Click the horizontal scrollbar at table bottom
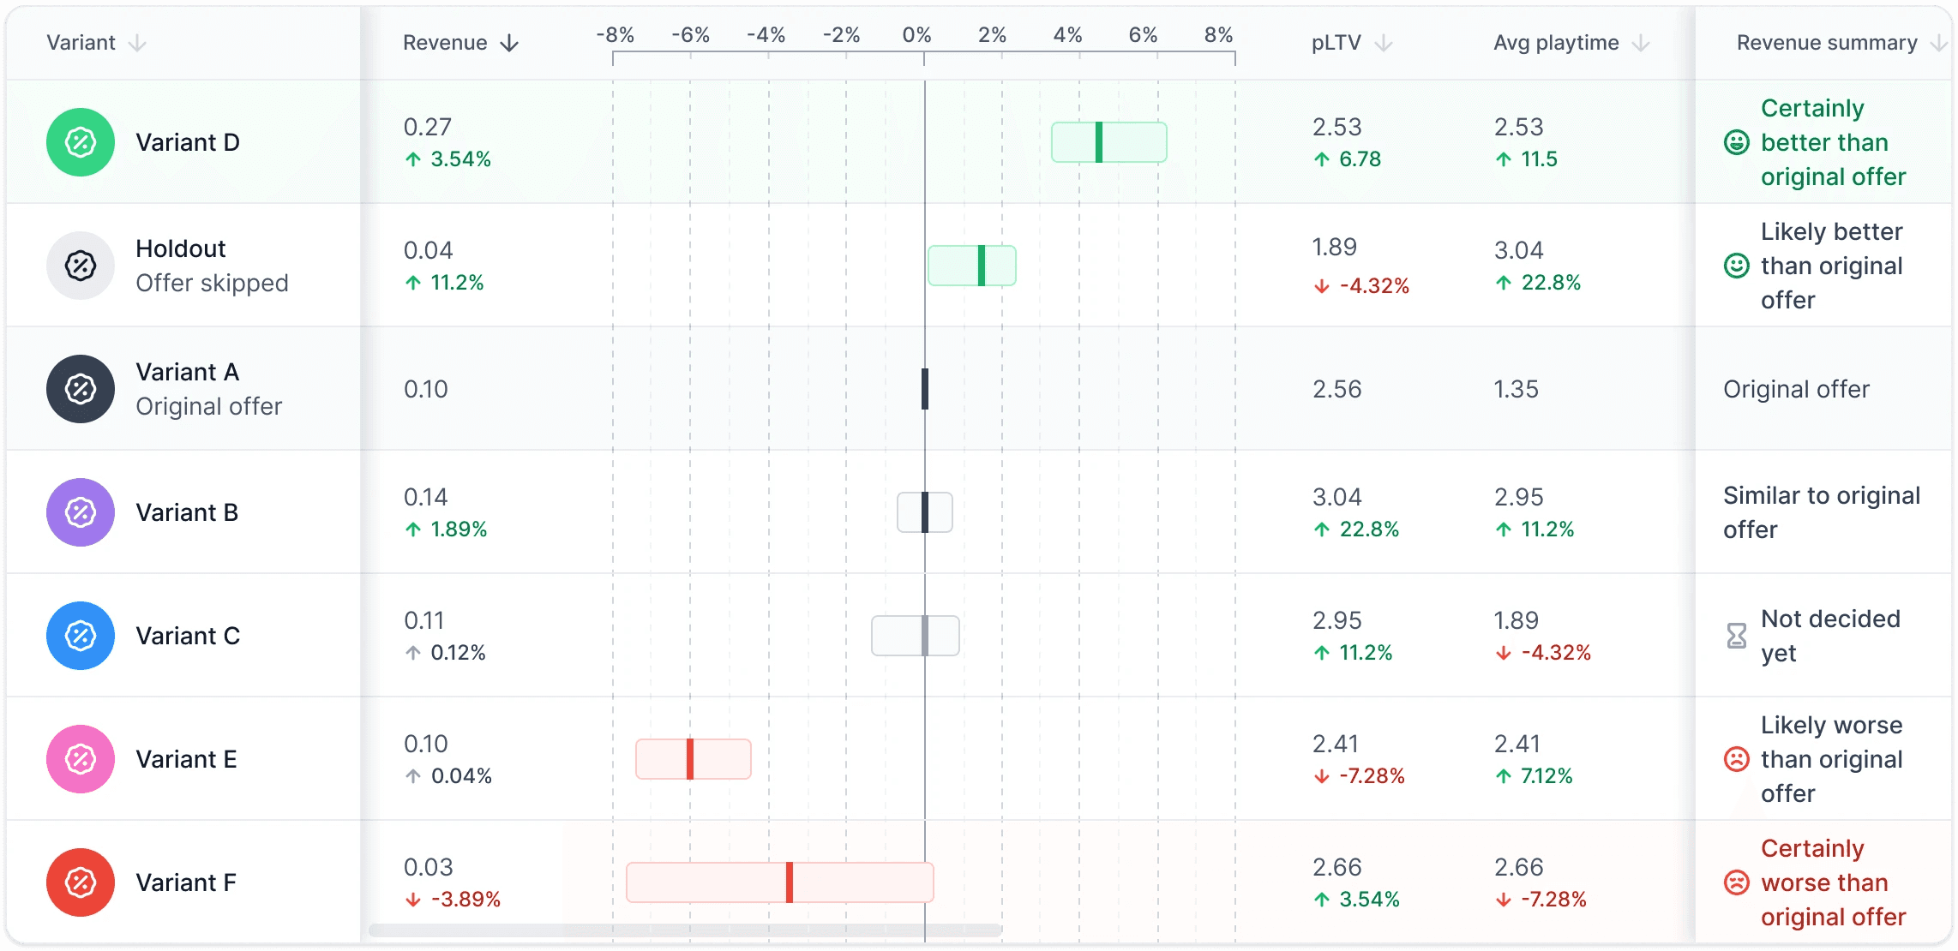Screen dimensions: 1958x951 pyautogui.click(x=685, y=930)
